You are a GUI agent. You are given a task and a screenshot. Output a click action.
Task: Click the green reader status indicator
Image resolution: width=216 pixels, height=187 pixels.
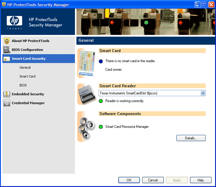click(101, 101)
